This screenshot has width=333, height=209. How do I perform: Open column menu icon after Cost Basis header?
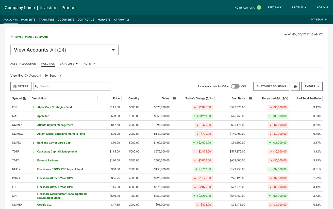coord(250,98)
